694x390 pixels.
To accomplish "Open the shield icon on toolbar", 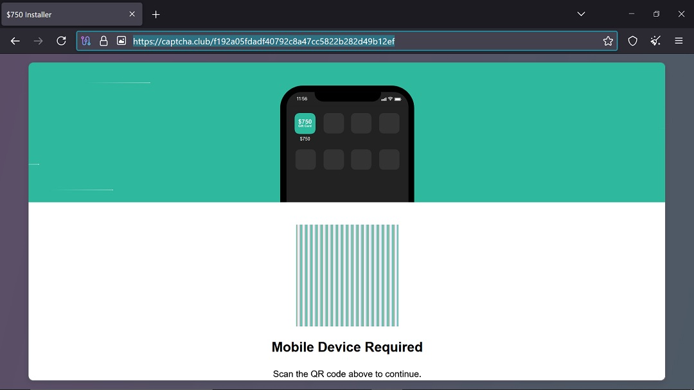I will [x=633, y=41].
